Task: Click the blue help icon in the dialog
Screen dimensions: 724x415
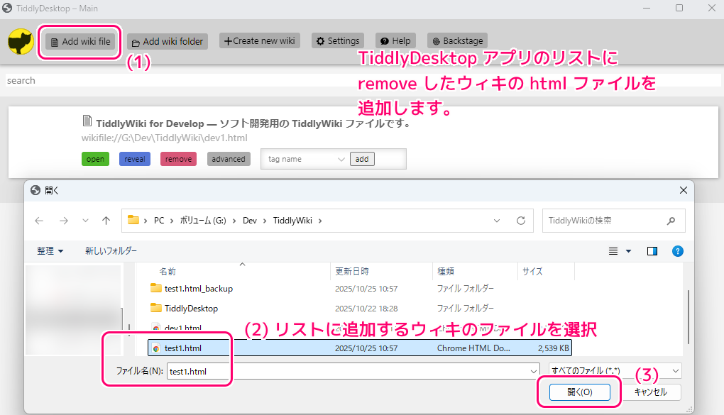Action: [678, 250]
